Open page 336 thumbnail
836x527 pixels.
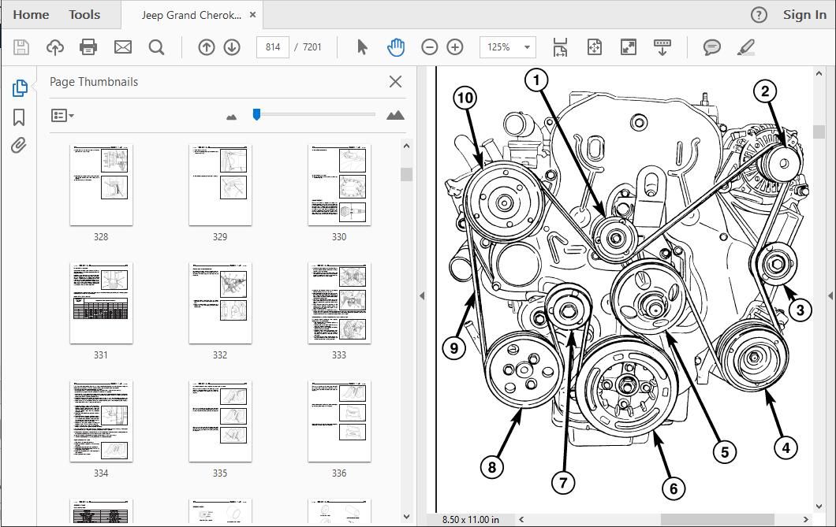[x=339, y=421]
